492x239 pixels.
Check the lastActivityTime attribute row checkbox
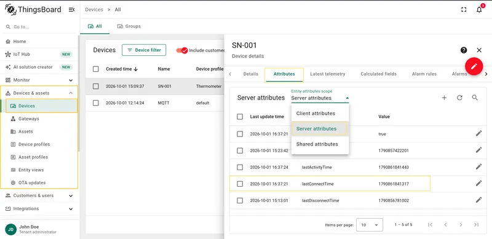click(240, 167)
